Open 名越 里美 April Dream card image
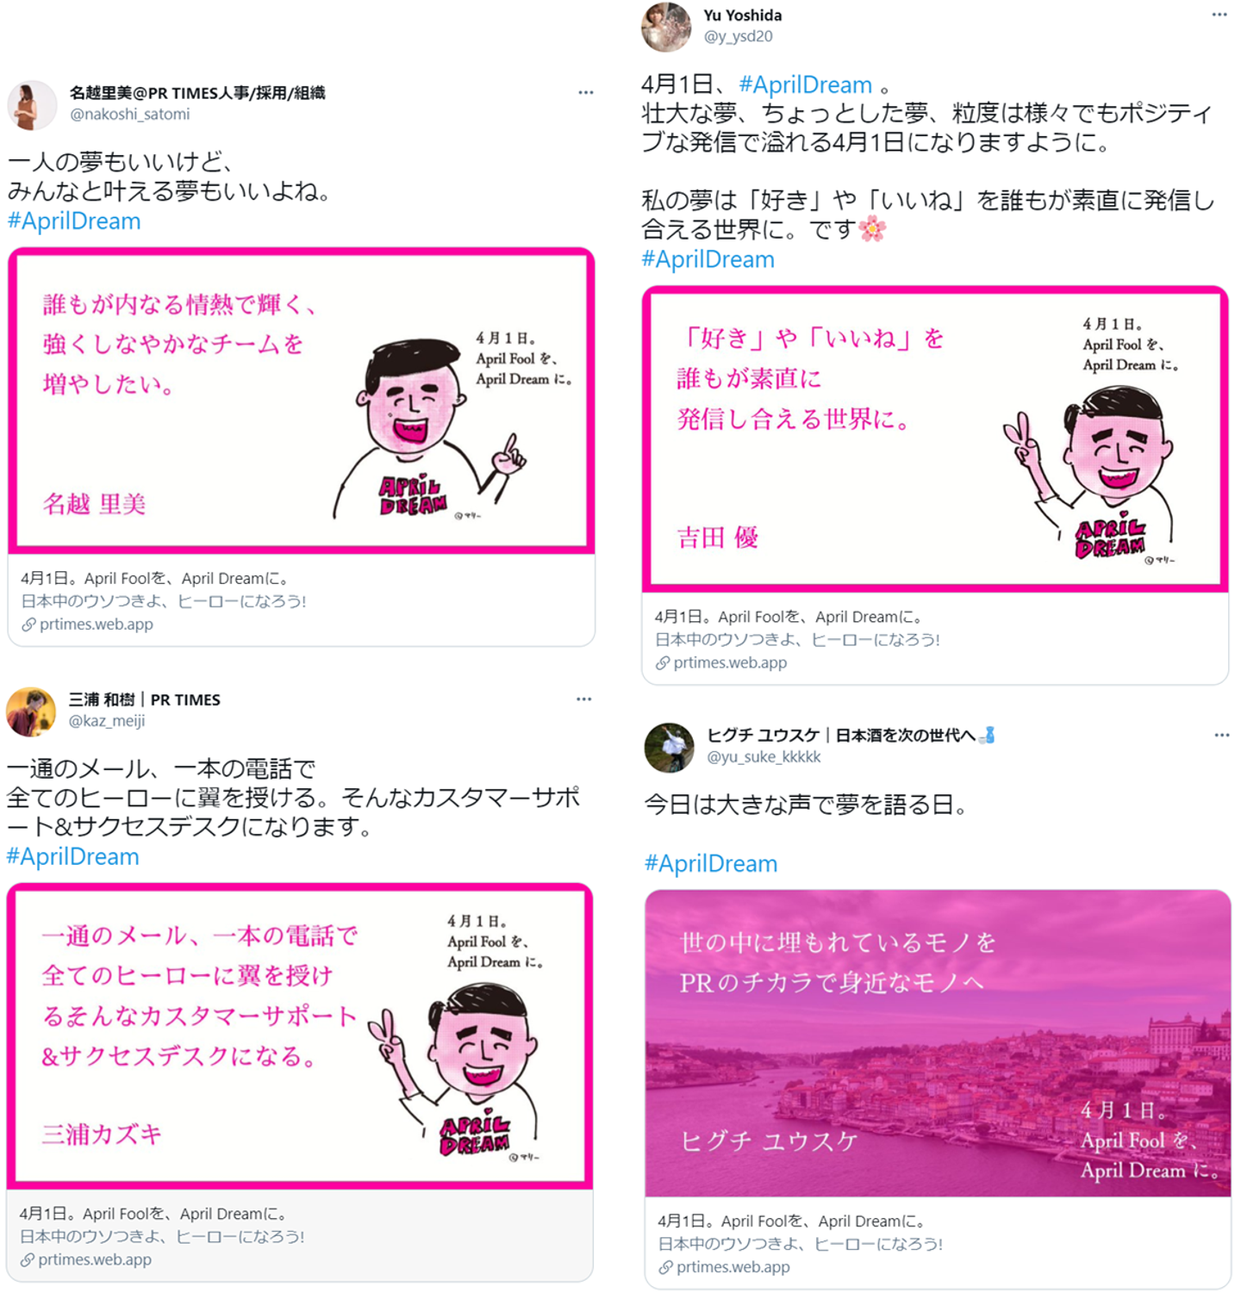Viewport: 1241px width, 1299px height. [x=301, y=401]
